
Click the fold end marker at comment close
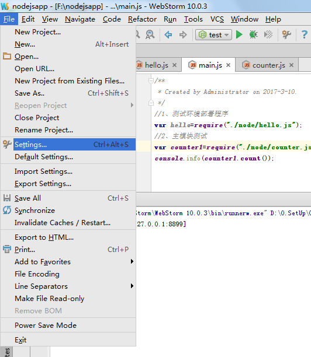pos(151,103)
